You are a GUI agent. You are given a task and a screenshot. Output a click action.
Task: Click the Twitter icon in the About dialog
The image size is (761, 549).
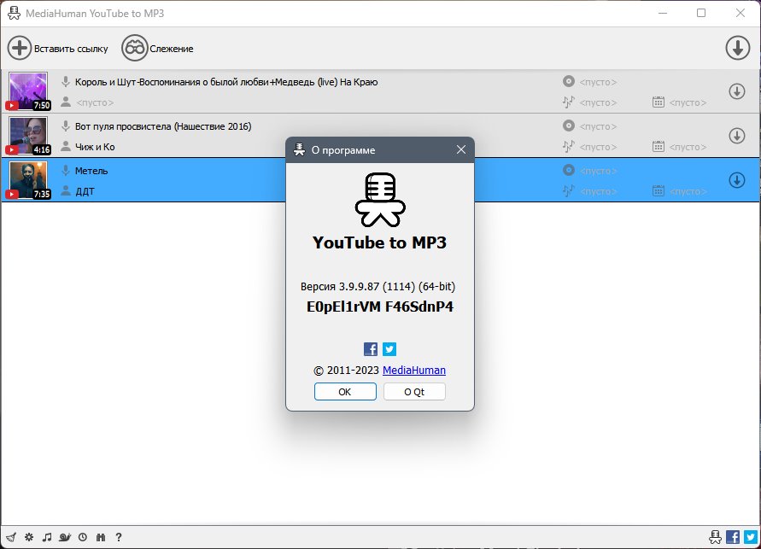pos(389,349)
